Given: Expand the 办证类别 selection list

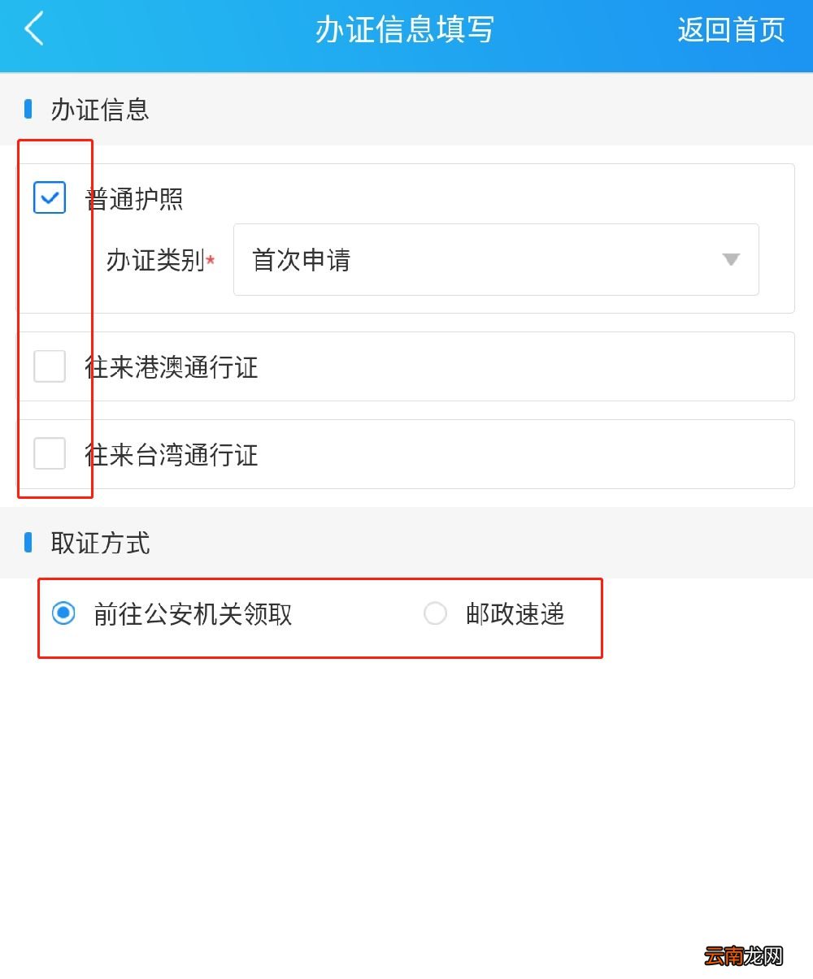Looking at the screenshot, I should point(496,260).
